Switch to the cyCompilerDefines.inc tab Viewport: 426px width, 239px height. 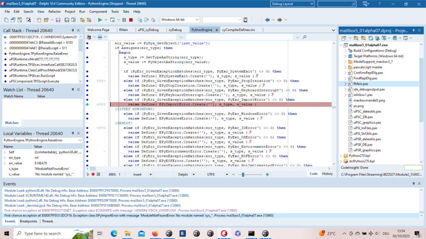click(238, 30)
